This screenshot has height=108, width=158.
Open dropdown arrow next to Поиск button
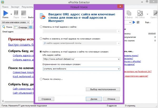[x=11, y=14]
